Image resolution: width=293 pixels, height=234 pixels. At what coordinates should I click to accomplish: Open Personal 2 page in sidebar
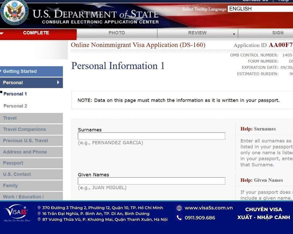click(x=15, y=106)
